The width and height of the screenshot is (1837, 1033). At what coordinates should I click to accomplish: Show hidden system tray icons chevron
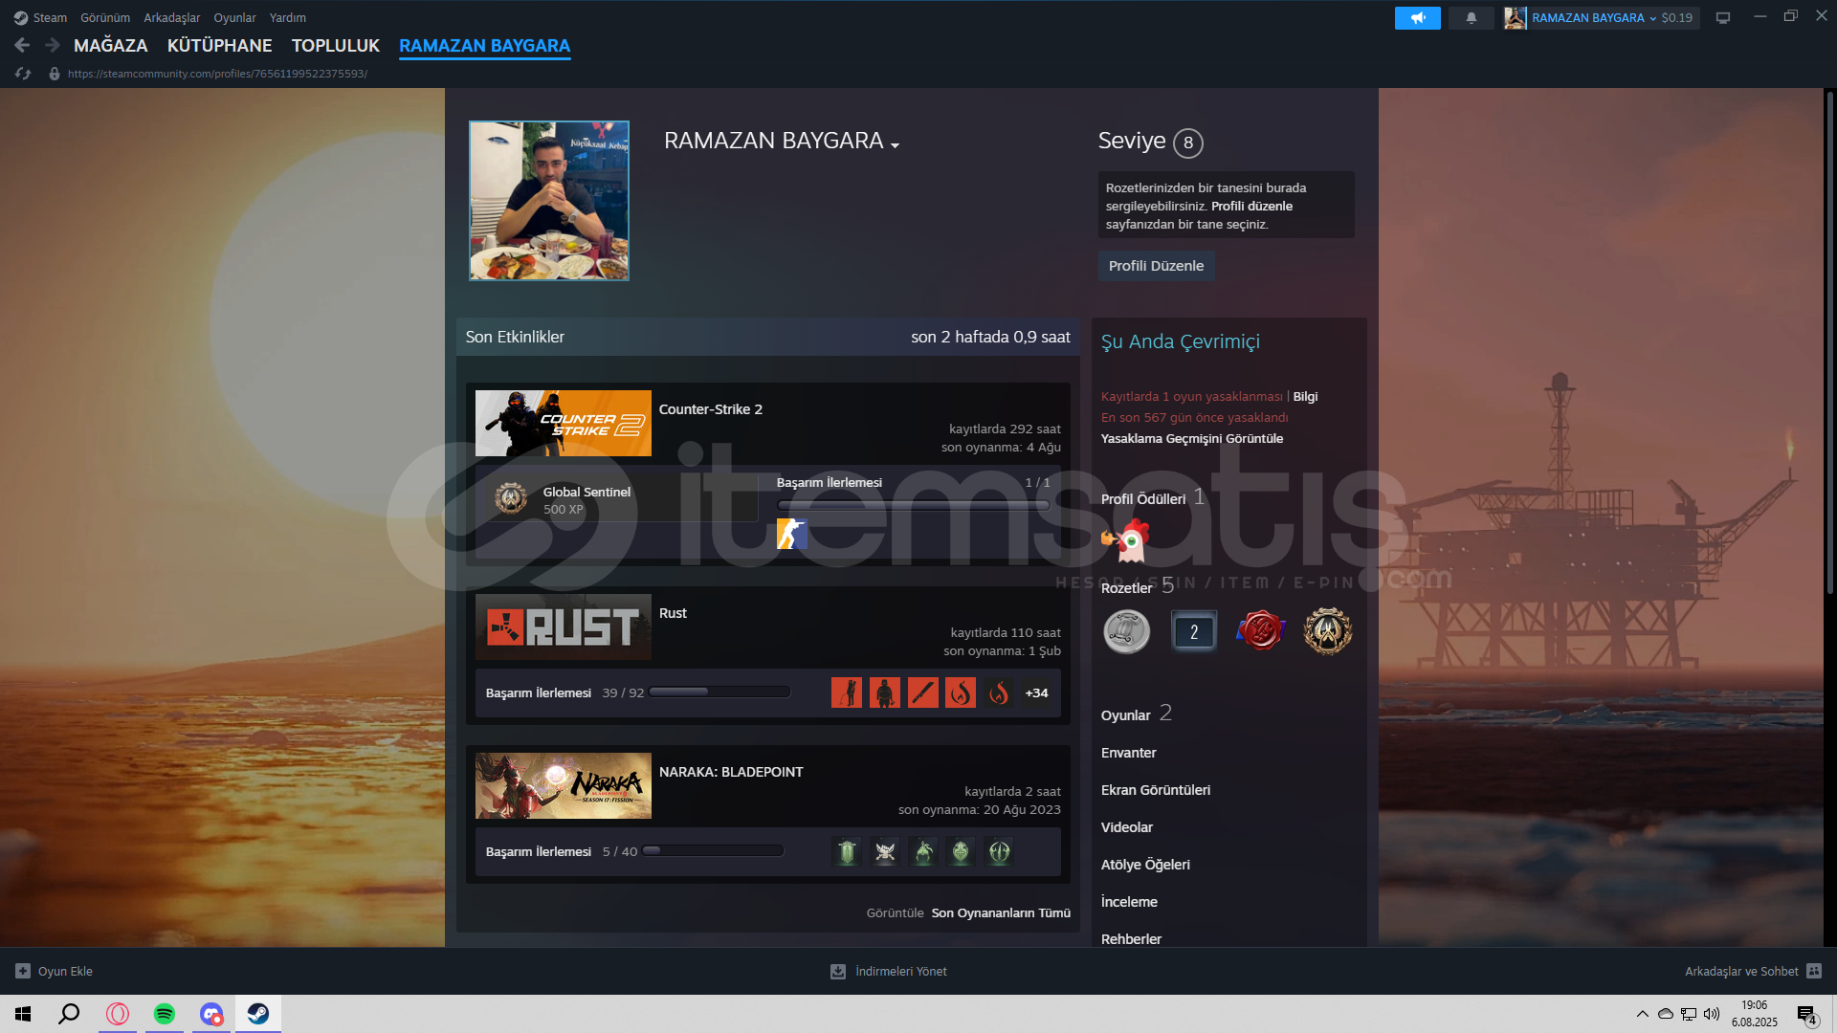pyautogui.click(x=1642, y=1014)
